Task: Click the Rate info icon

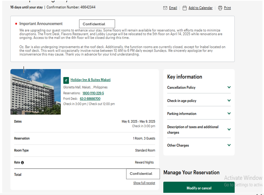Action: [22, 162]
